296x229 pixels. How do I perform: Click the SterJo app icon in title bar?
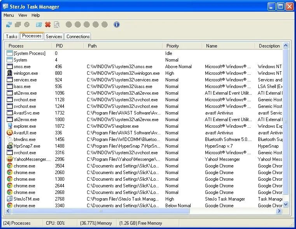6,7
